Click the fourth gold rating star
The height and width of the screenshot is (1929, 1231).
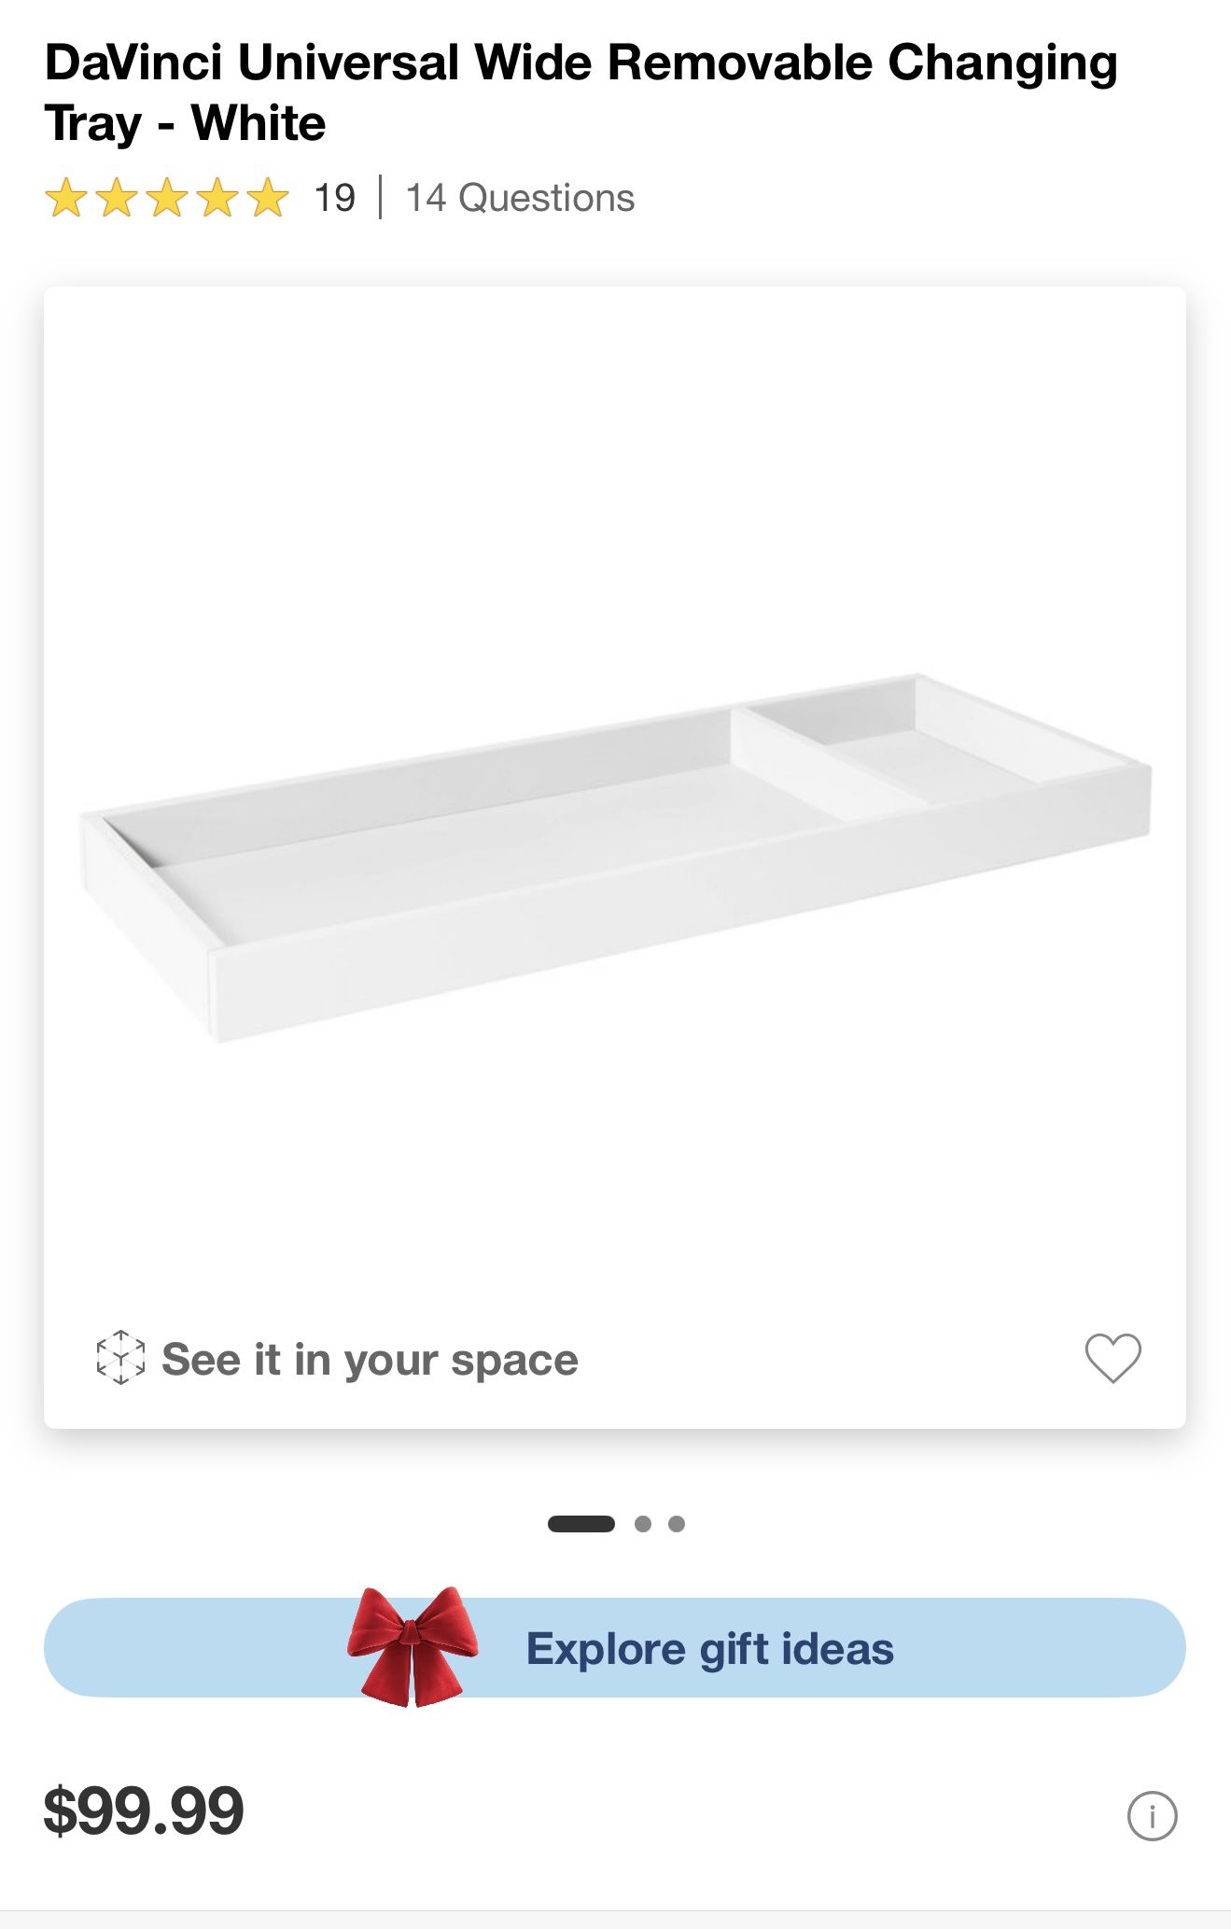pyautogui.click(x=217, y=198)
